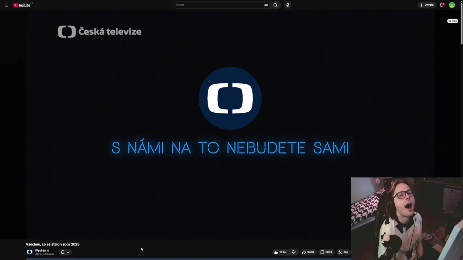Open the Vytvořit create menu
The width and height of the screenshot is (463, 260).
[x=427, y=5]
